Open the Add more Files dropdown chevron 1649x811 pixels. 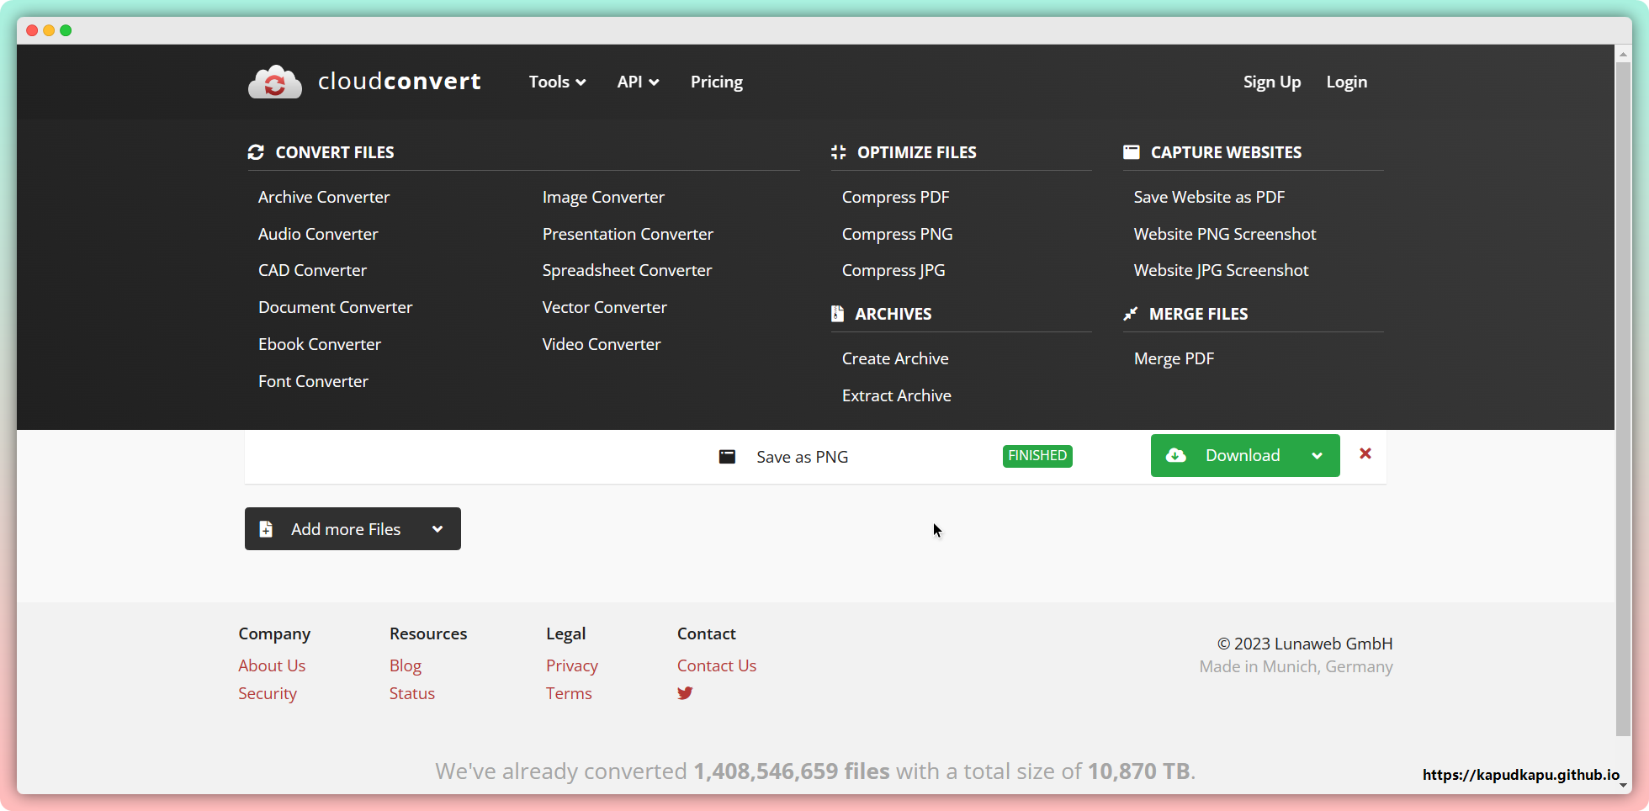(x=437, y=529)
